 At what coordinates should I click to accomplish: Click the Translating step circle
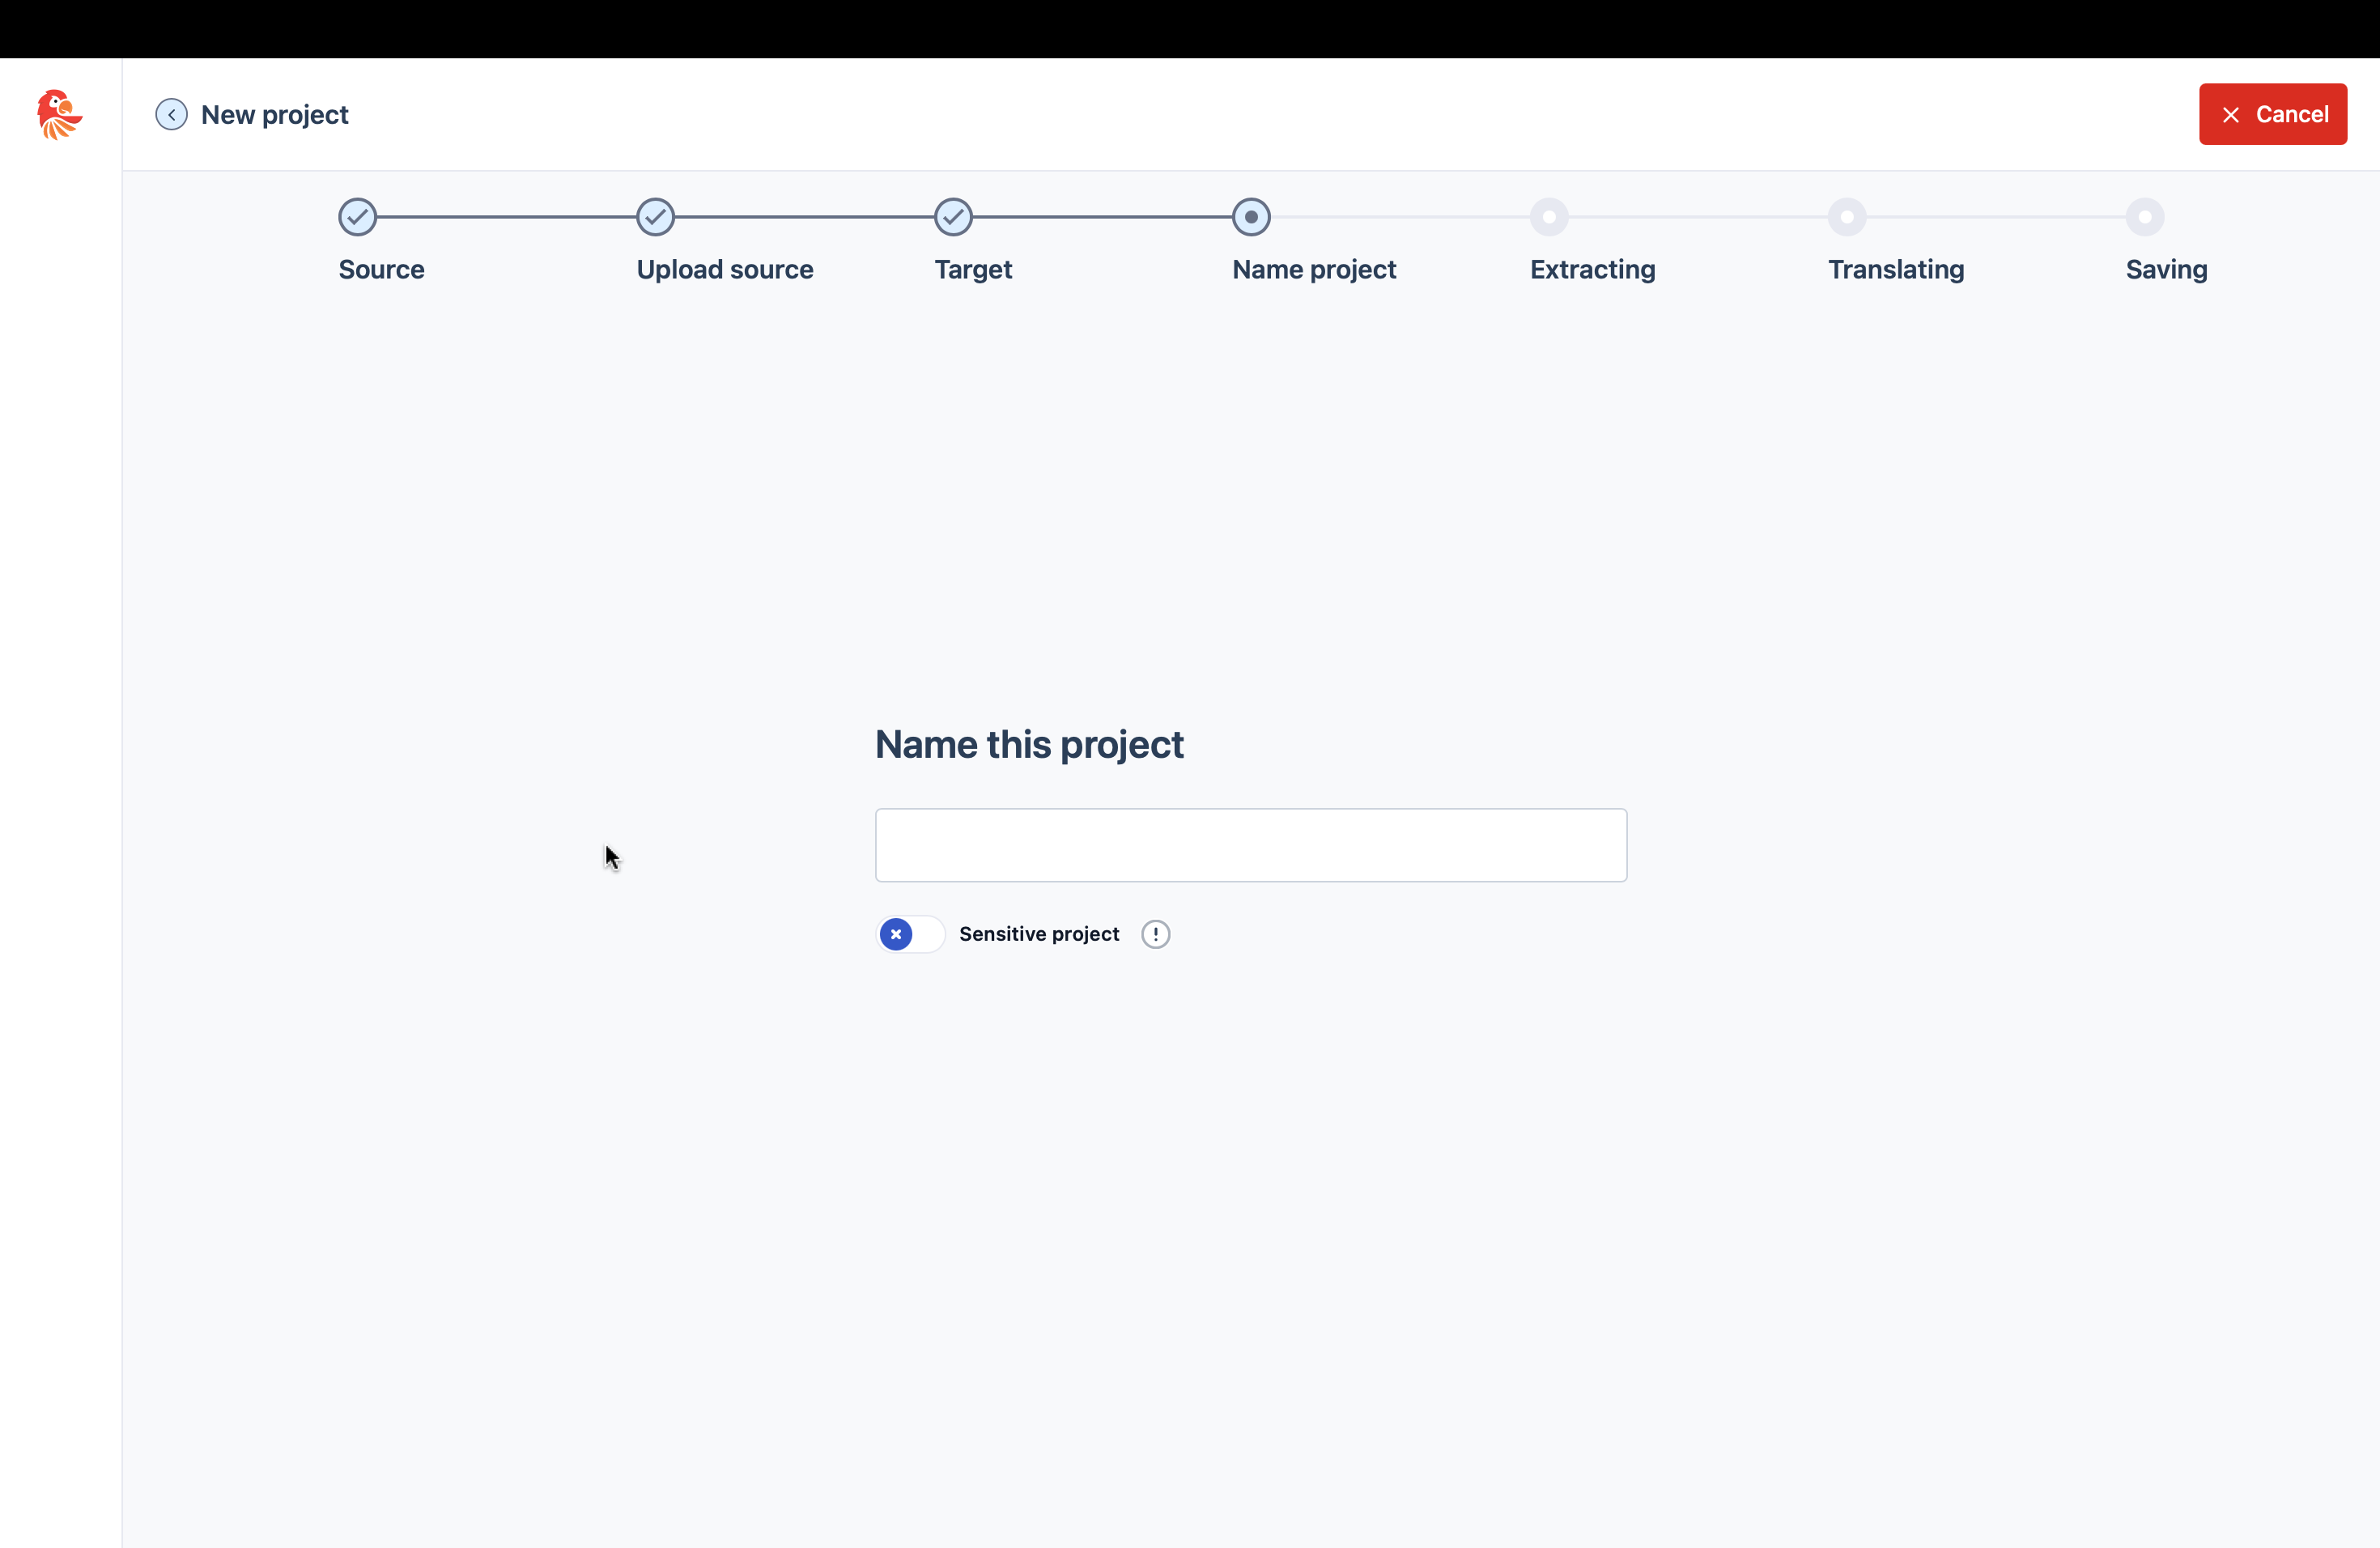[x=1846, y=217]
